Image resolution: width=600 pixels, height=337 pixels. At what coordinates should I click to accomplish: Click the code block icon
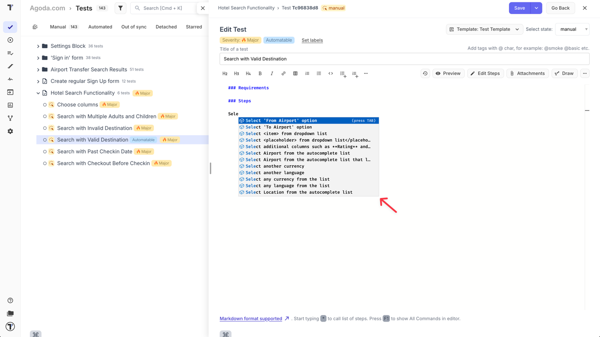(330, 73)
